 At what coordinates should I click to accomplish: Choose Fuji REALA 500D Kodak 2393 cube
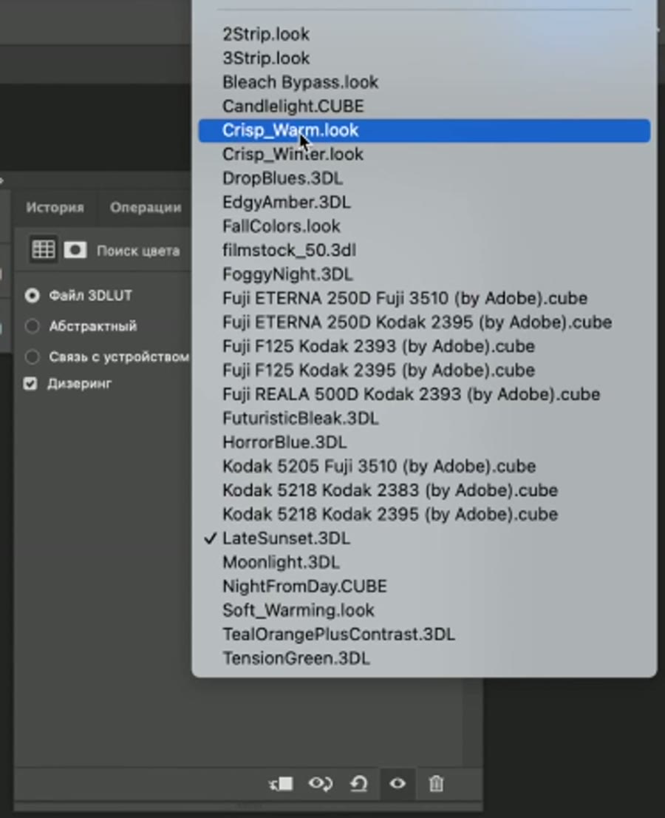tap(424, 394)
